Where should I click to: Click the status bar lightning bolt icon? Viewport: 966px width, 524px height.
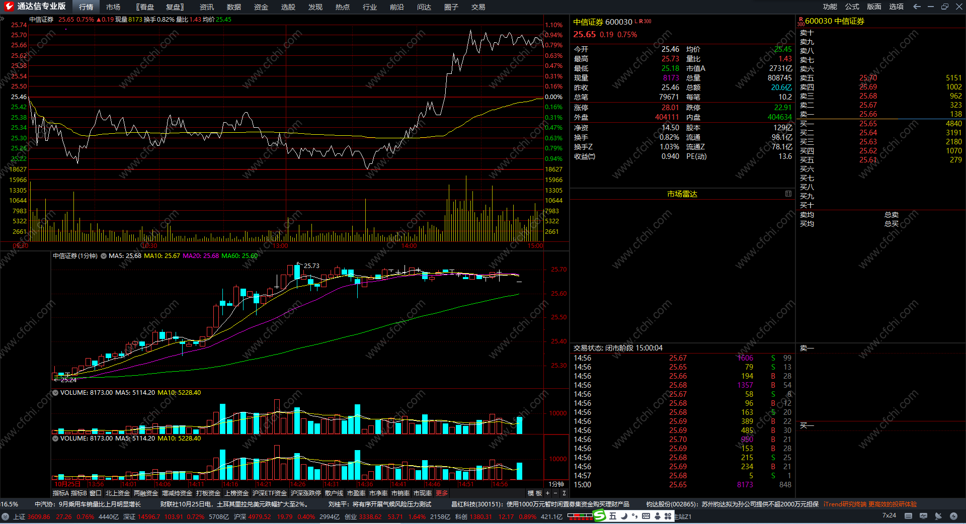(x=953, y=516)
